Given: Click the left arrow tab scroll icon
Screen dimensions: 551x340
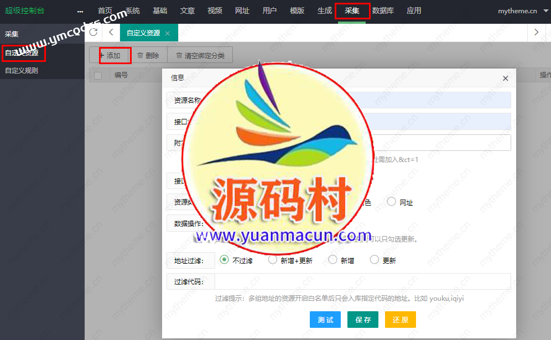Looking at the screenshot, I should coord(111,33).
